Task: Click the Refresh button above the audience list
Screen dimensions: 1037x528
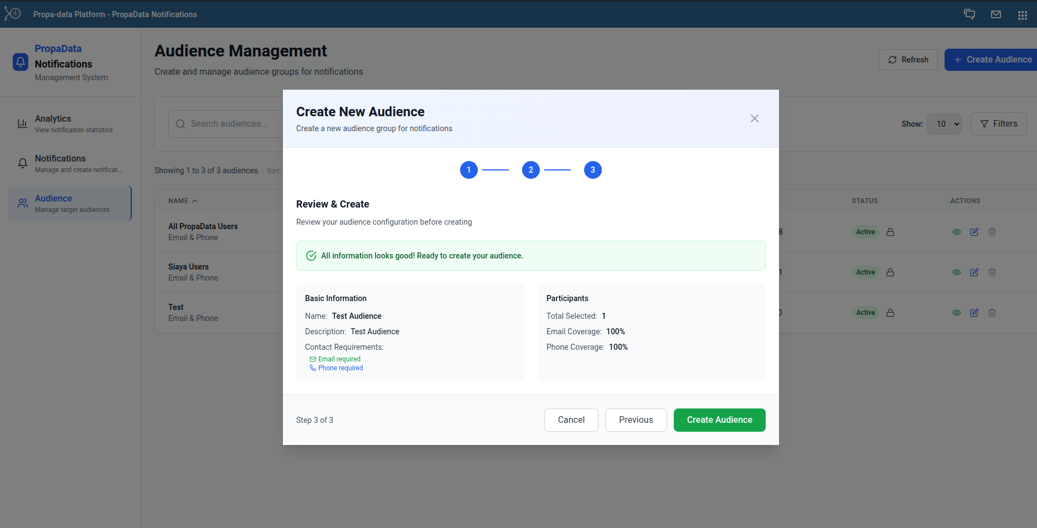Action: 908,59
